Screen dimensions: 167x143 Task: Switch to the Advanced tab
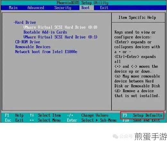[x=36, y=8]
